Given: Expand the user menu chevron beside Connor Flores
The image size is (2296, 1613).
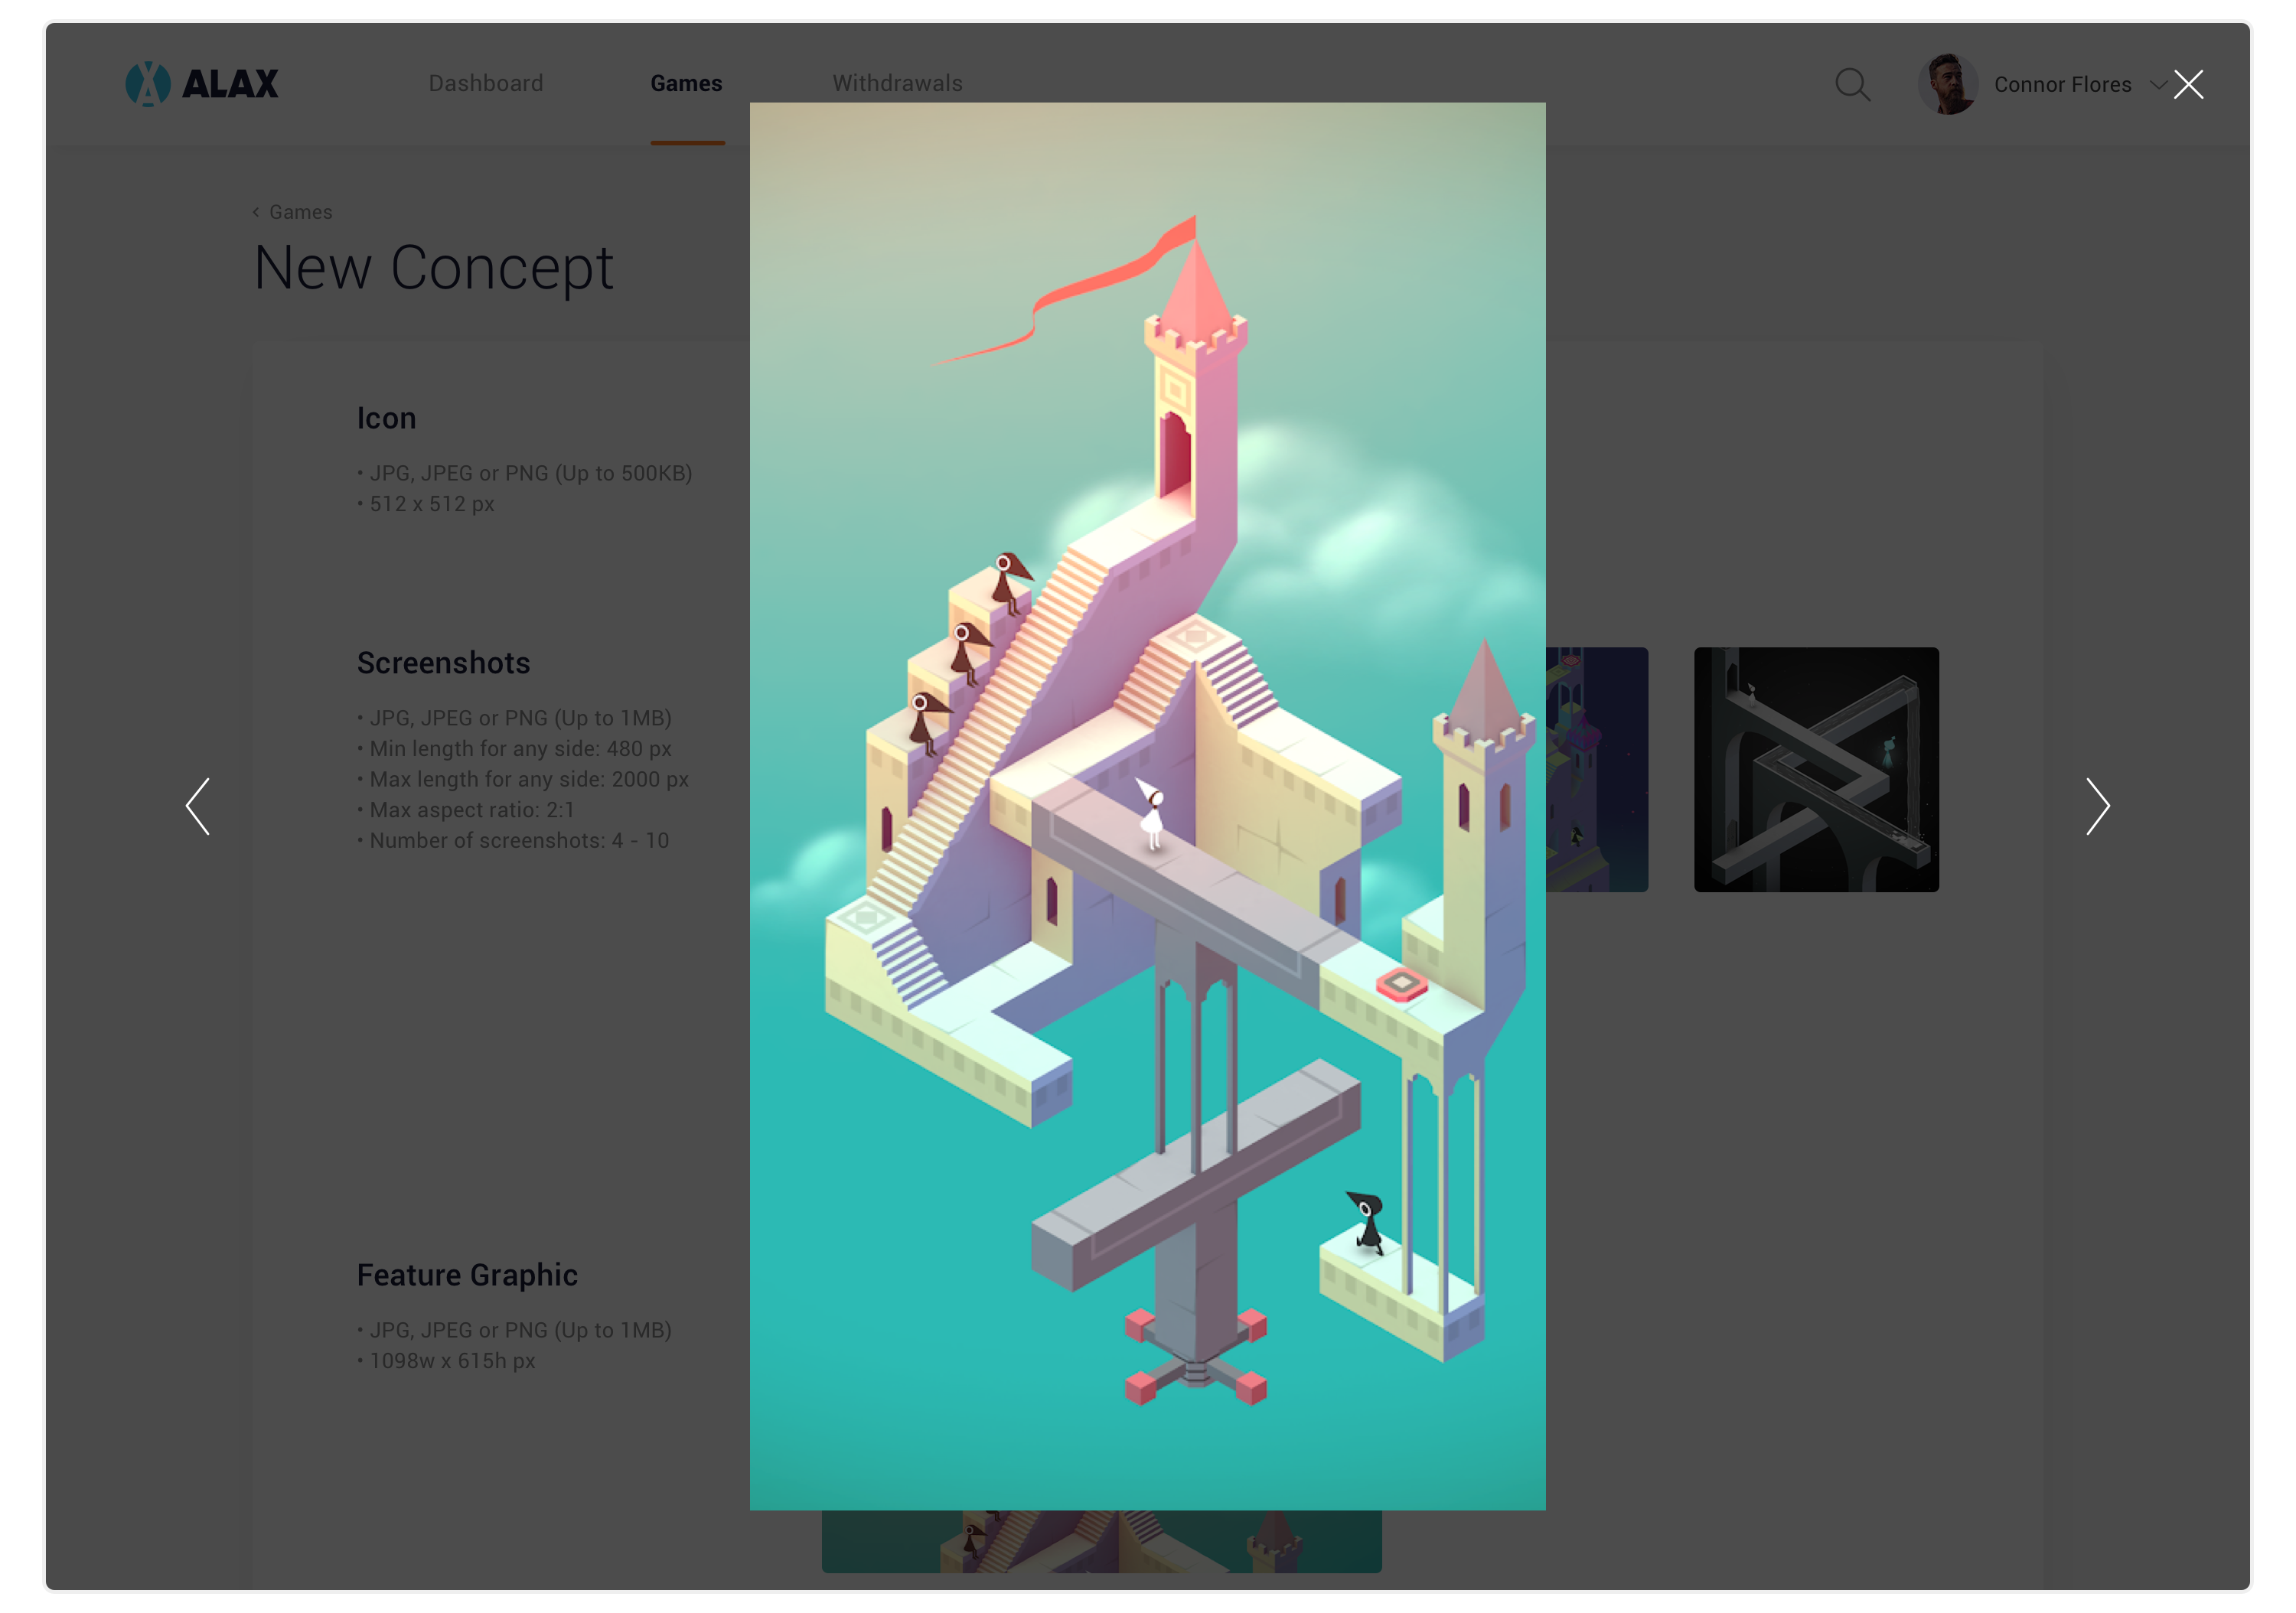Looking at the screenshot, I should 2158,85.
